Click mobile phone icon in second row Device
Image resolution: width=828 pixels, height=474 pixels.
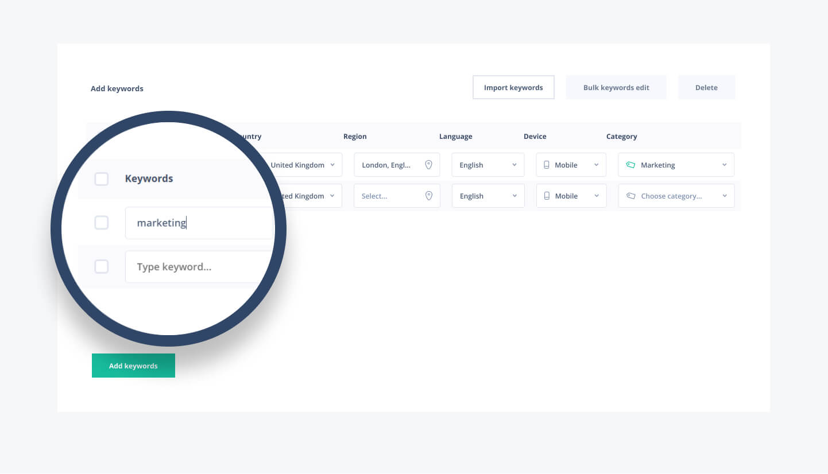coord(547,196)
